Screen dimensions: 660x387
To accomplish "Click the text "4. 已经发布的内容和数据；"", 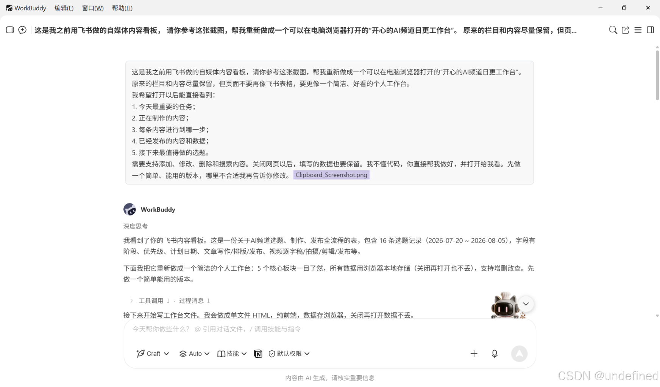I will (x=170, y=141).
